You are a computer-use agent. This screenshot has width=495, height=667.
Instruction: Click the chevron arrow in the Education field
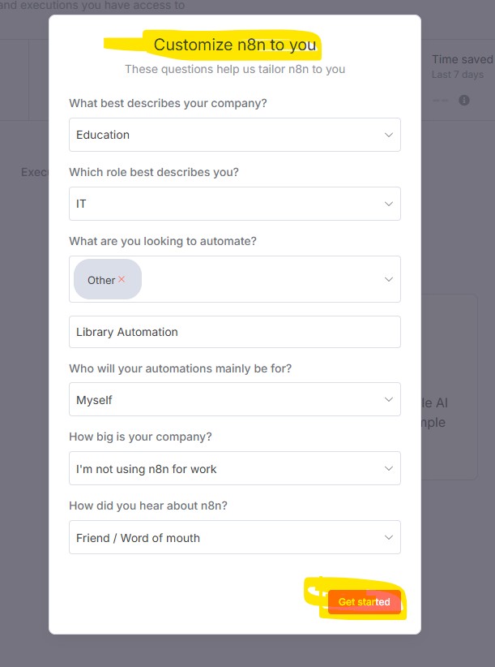(389, 135)
